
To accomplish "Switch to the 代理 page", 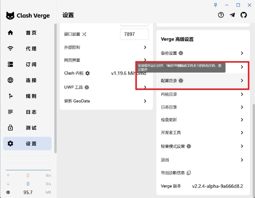I will pos(27,48).
